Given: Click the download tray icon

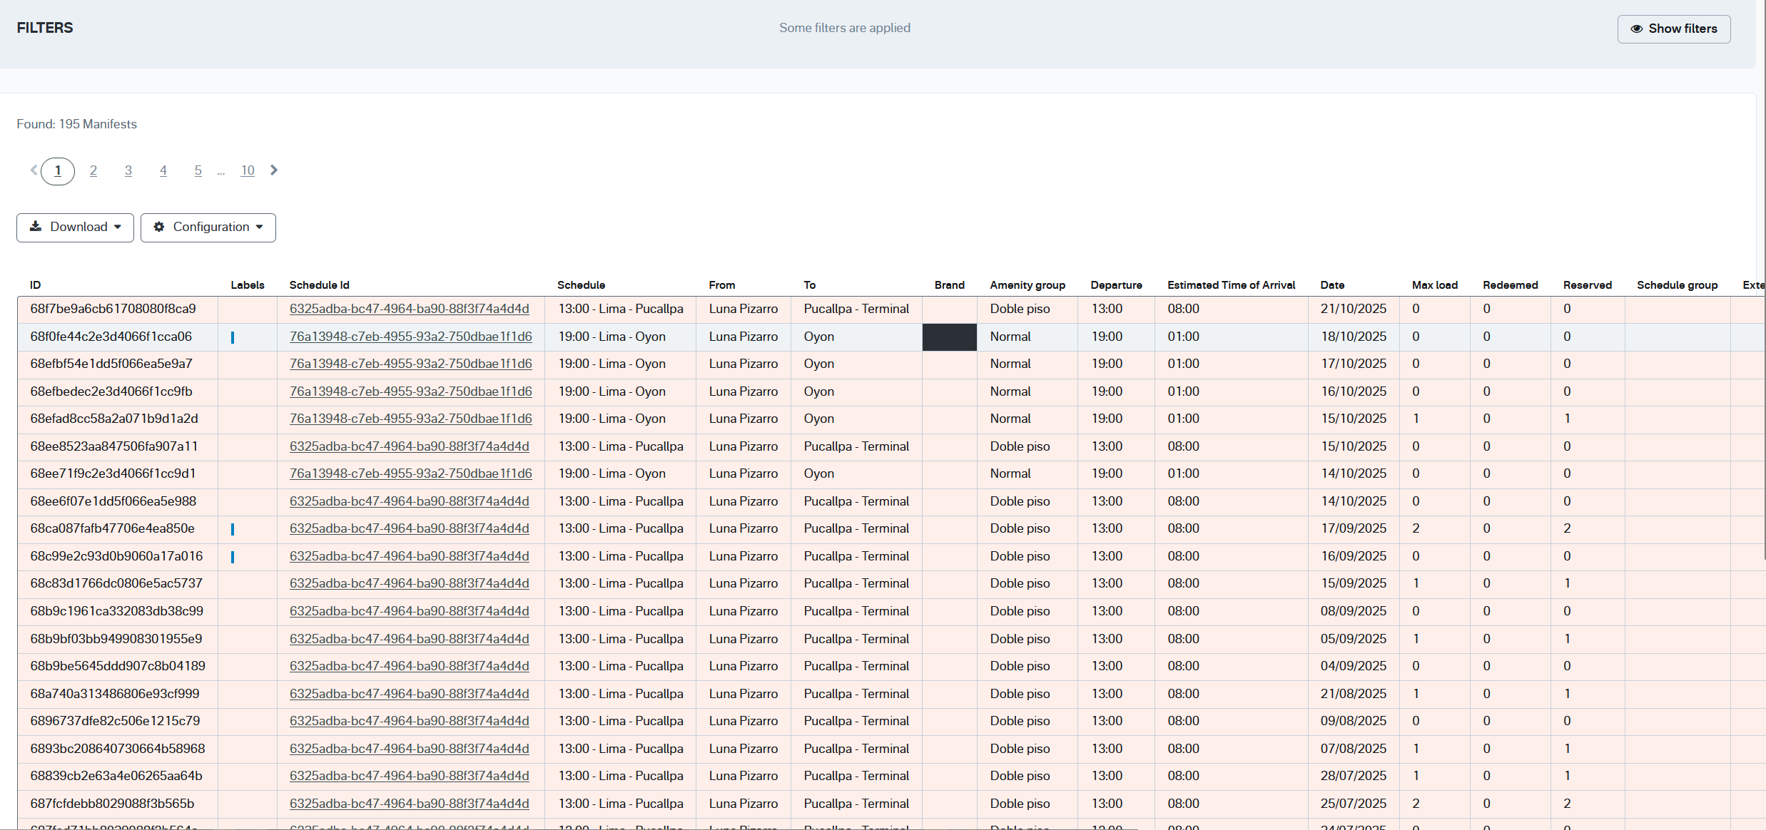Looking at the screenshot, I should pos(36,227).
